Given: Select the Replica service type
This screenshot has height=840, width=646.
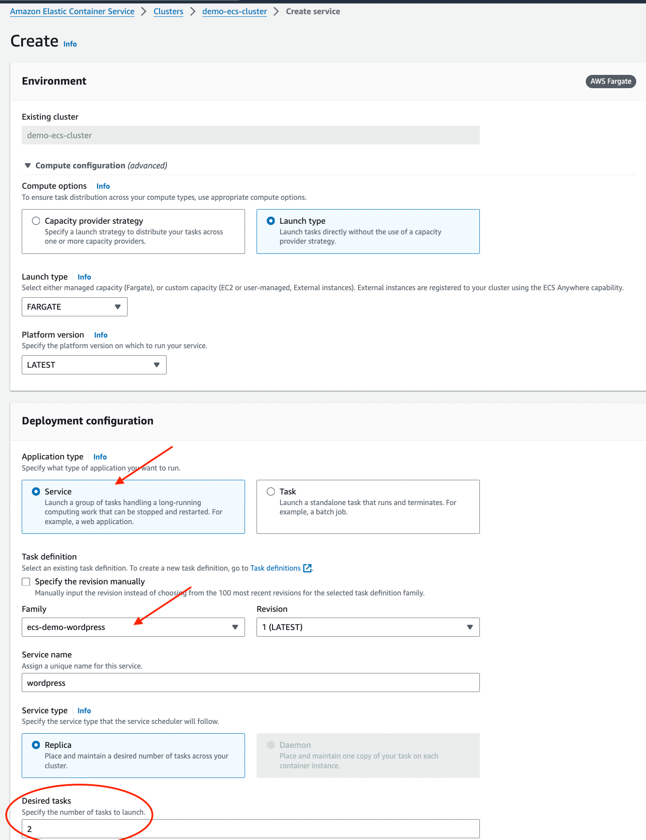Looking at the screenshot, I should [x=36, y=745].
